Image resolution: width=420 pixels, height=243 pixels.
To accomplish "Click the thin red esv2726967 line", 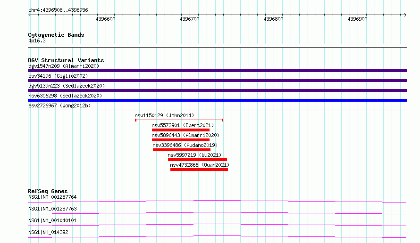I will 217,110.
